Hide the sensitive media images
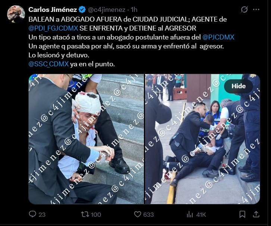Image resolution: width=271 pixels, height=226 pixels. click(239, 86)
